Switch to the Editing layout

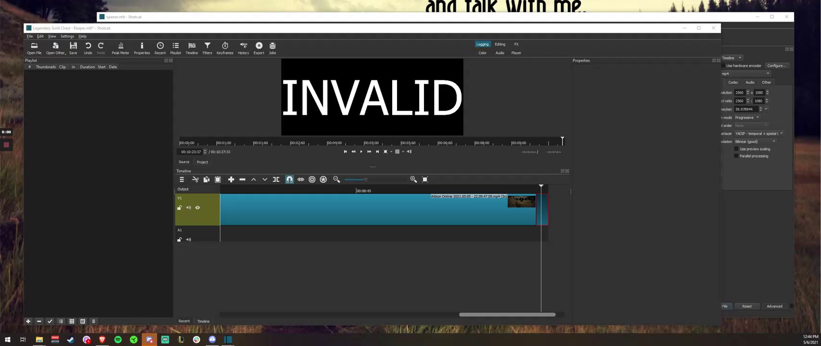(500, 44)
